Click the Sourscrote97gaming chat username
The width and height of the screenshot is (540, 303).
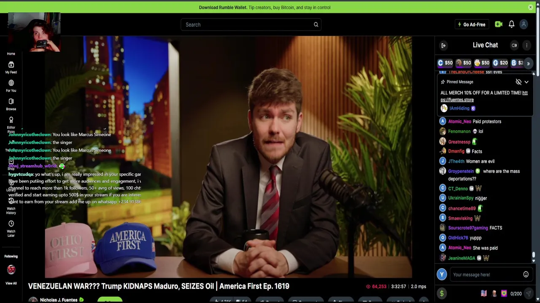pos(468,228)
